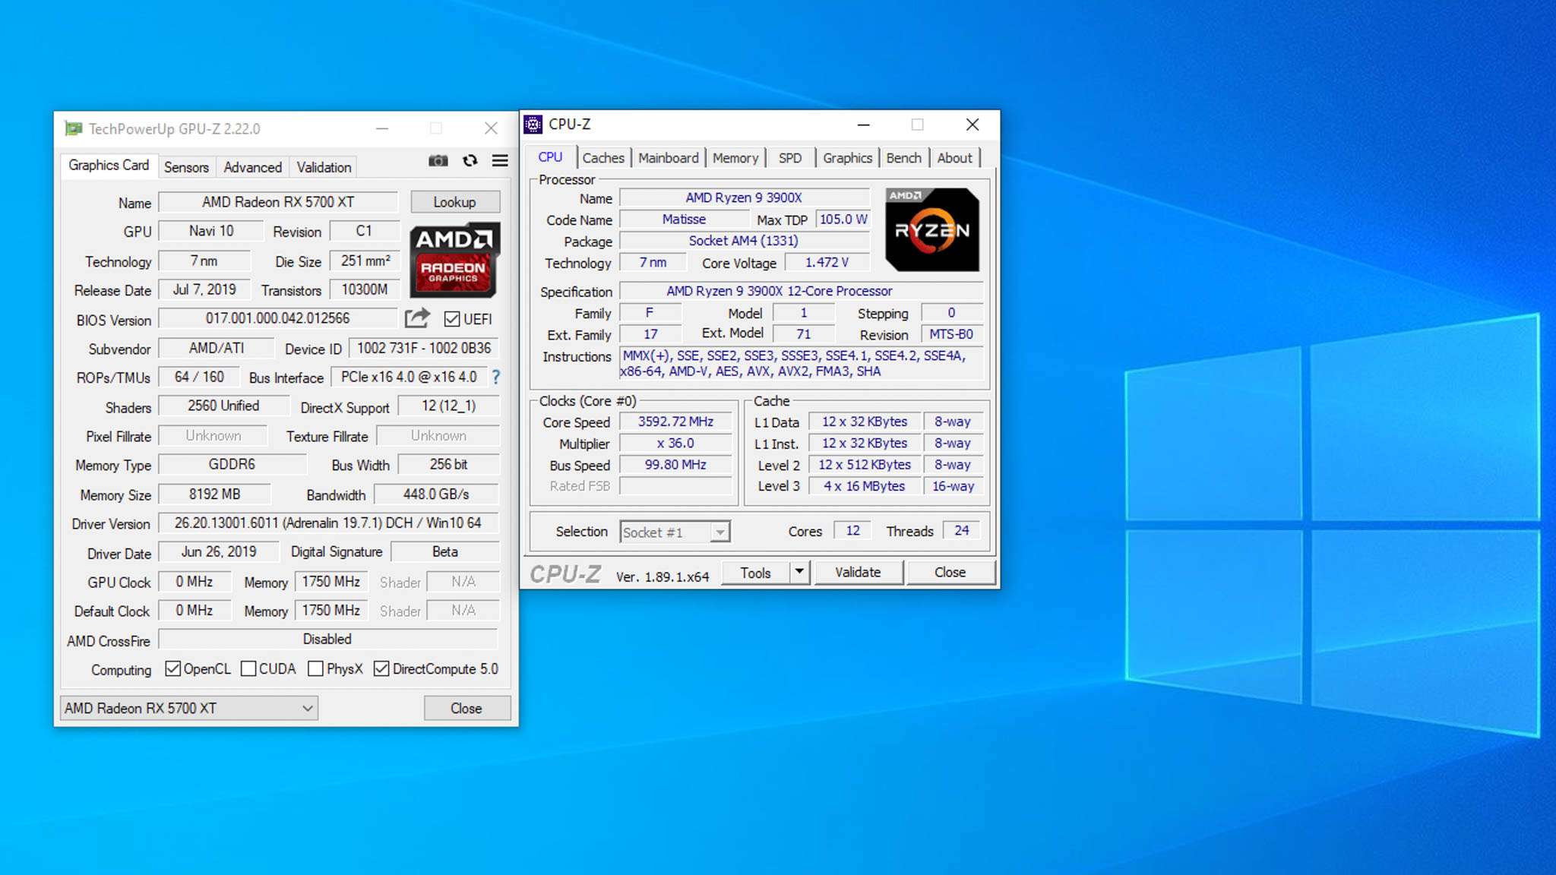Image resolution: width=1556 pixels, height=875 pixels.
Task: Open the GPU-Z hamburger menu icon
Action: click(500, 160)
